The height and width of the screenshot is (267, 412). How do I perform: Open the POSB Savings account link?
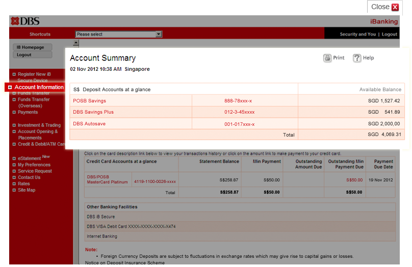89,101
